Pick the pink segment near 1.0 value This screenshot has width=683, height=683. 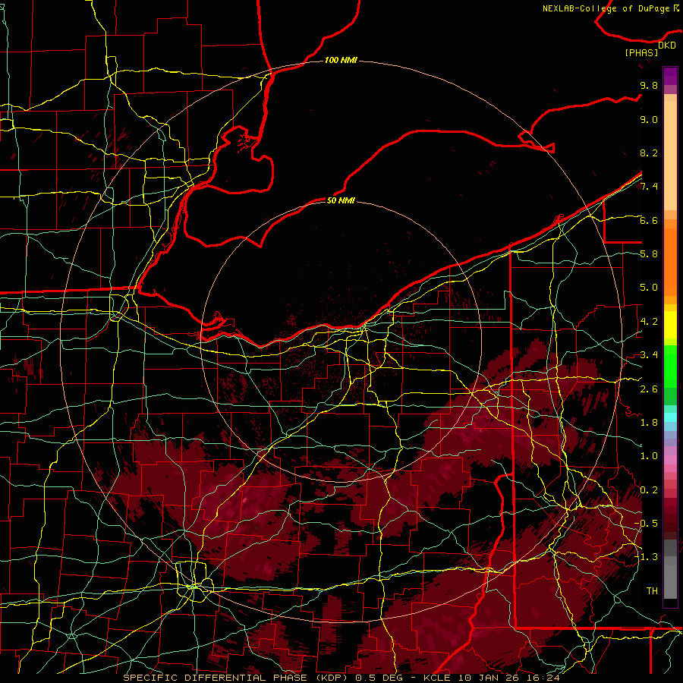click(670, 460)
